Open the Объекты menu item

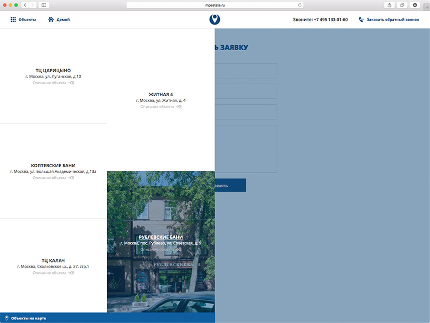(27, 20)
